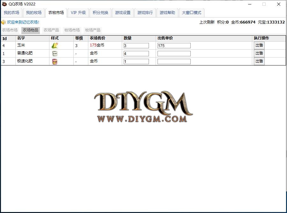The image size is (287, 213).
Task: Switch to 大窗口模式 tab
Action: tap(191, 13)
